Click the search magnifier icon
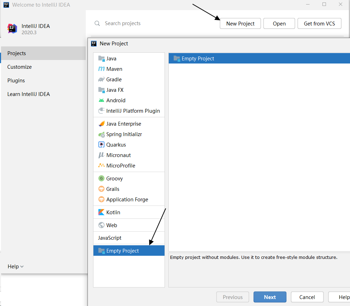The image size is (350, 306). pos(97,23)
